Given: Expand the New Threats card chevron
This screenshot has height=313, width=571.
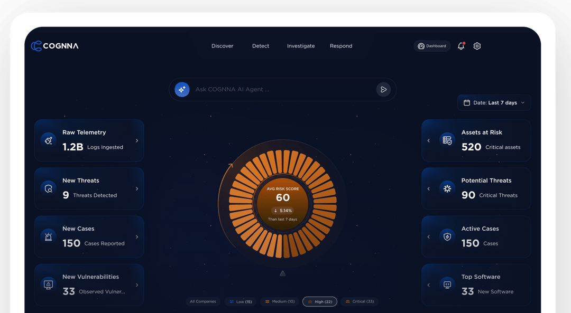Looking at the screenshot, I should [x=137, y=188].
